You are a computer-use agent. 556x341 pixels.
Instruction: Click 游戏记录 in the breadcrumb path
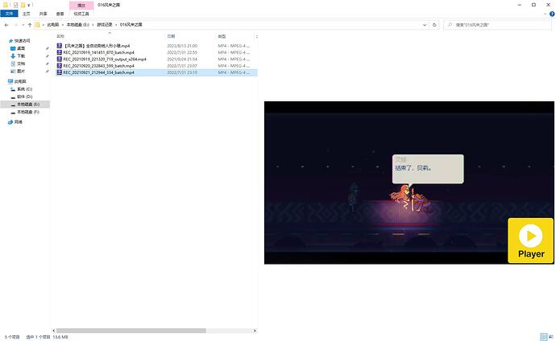pos(106,25)
